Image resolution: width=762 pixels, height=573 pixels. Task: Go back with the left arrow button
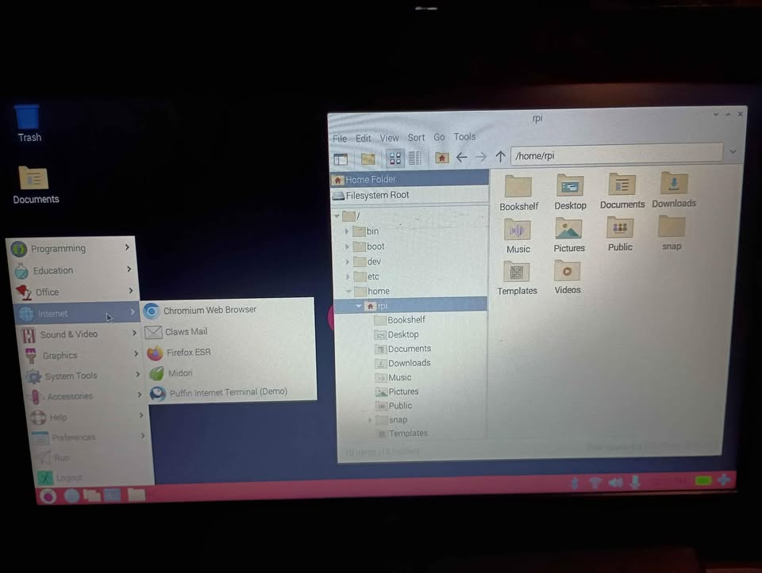[x=462, y=157]
